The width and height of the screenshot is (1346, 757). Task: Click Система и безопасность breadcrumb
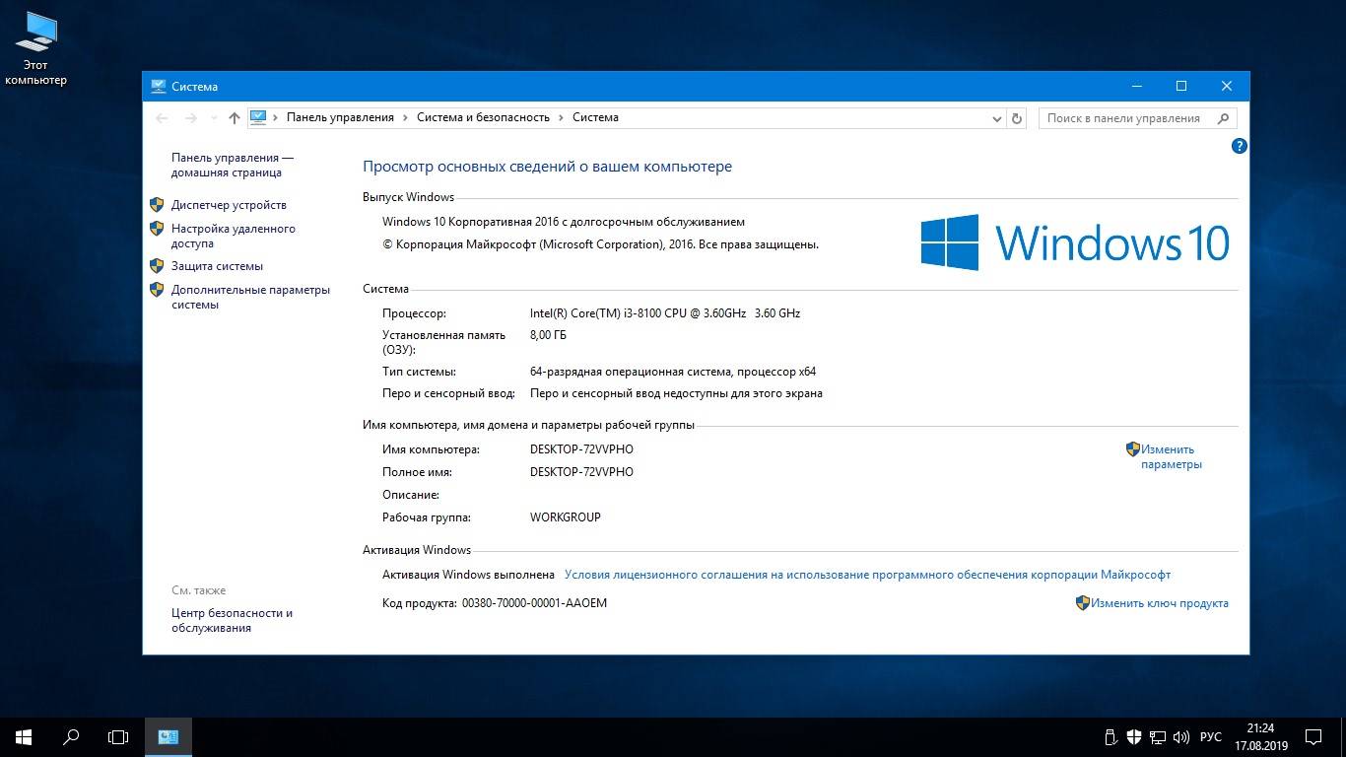[x=483, y=117]
